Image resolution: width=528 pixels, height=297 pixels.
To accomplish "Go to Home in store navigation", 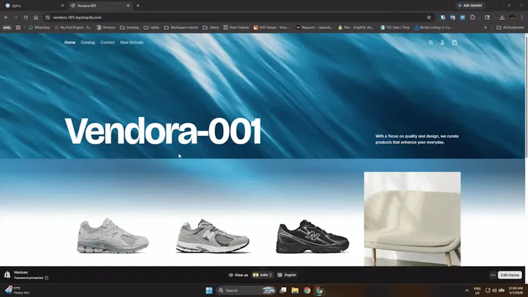I will (x=70, y=42).
